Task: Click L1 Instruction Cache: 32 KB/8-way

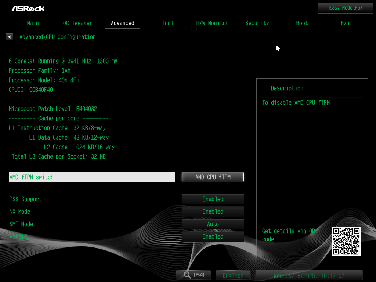Action: [57, 128]
